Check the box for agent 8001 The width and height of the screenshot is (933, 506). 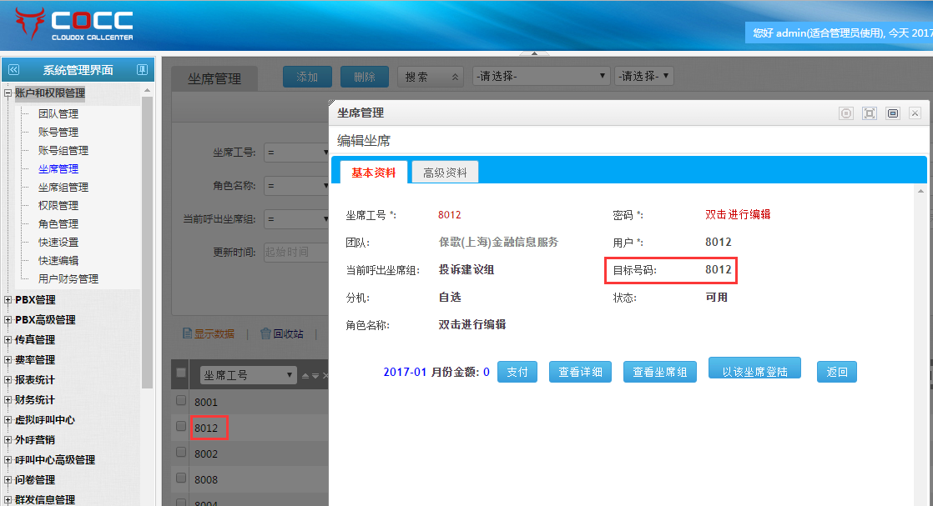click(x=181, y=401)
